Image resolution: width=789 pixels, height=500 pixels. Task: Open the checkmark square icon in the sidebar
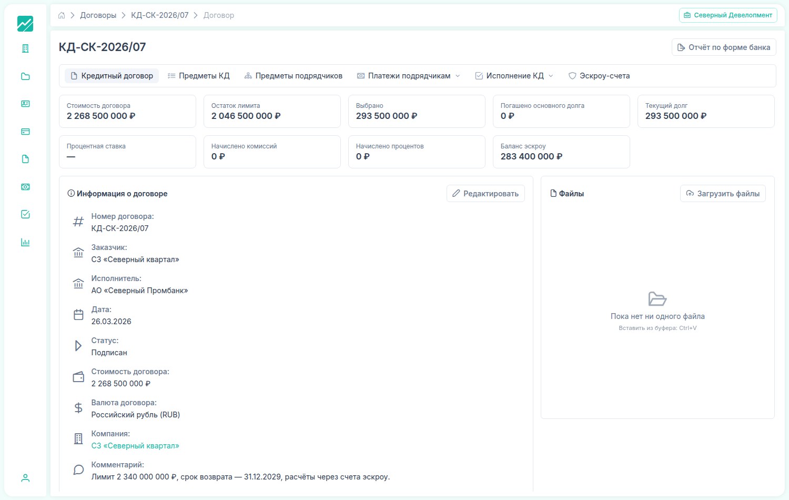click(x=25, y=214)
